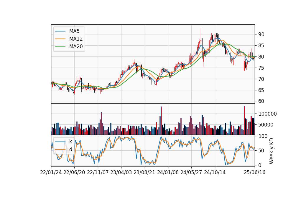Click the 60 price axis label
Viewport: 283px width, 203px height.
point(261,101)
